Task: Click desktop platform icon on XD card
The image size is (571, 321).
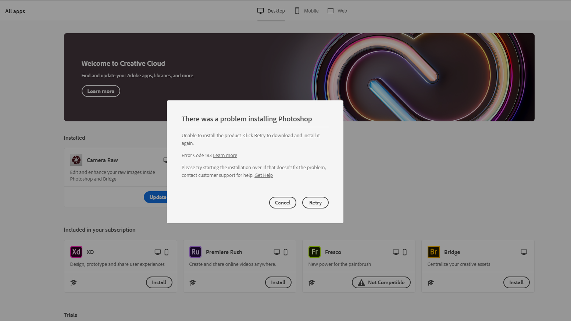Action: click(x=158, y=252)
